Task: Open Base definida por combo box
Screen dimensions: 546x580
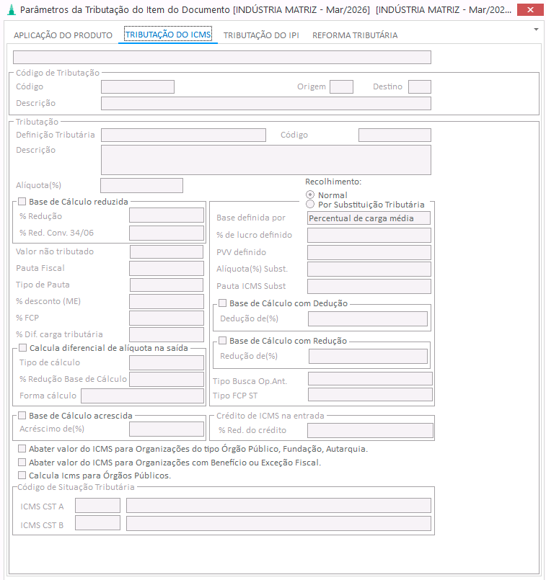Action: (x=369, y=218)
